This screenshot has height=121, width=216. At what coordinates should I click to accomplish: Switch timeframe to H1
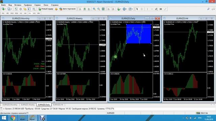pos(21,13)
